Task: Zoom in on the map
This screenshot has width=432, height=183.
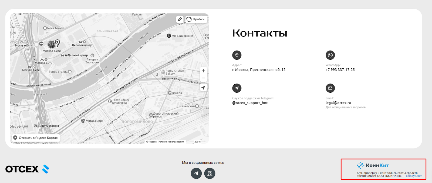Action: pyautogui.click(x=204, y=71)
